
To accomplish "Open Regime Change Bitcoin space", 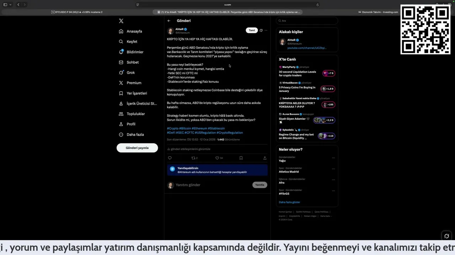I will pyautogui.click(x=307, y=134).
